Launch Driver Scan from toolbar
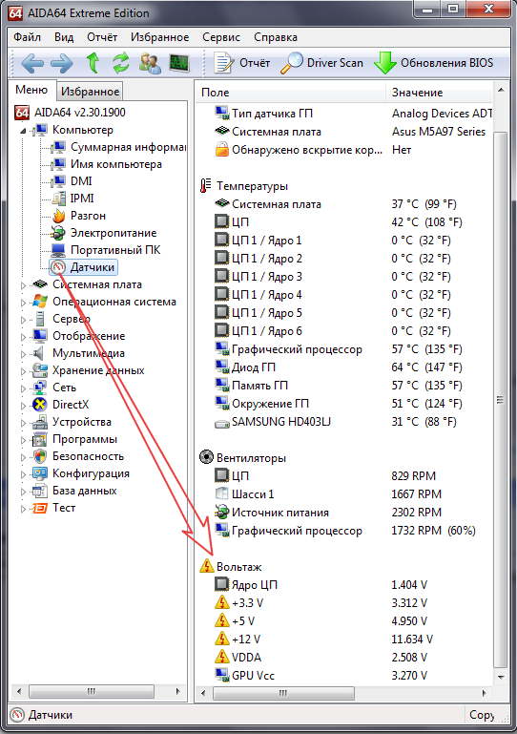 [321, 63]
